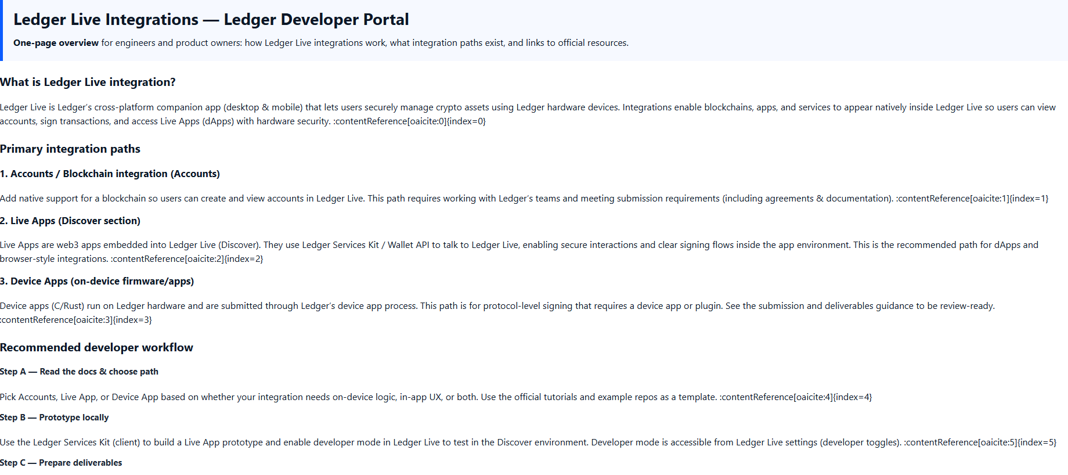Screen dimensions: 1068x475
Task: Click the ':contentReference[oaicite:1]{index=1}' text
Action: coord(972,199)
